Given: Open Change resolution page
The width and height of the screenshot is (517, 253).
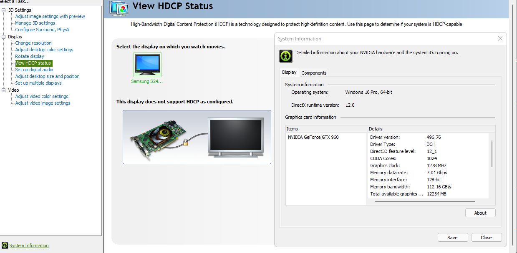Looking at the screenshot, I should click(33, 43).
